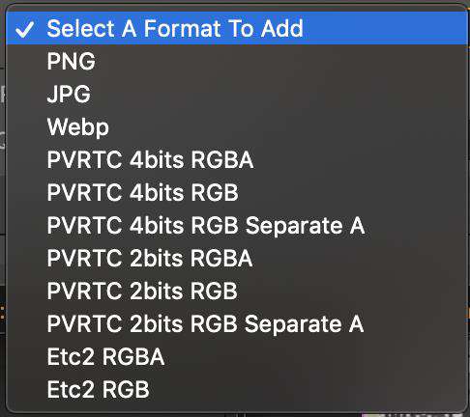This screenshot has height=417, width=470.
Task: Add the JPG image format
Action: pyautogui.click(x=237, y=94)
